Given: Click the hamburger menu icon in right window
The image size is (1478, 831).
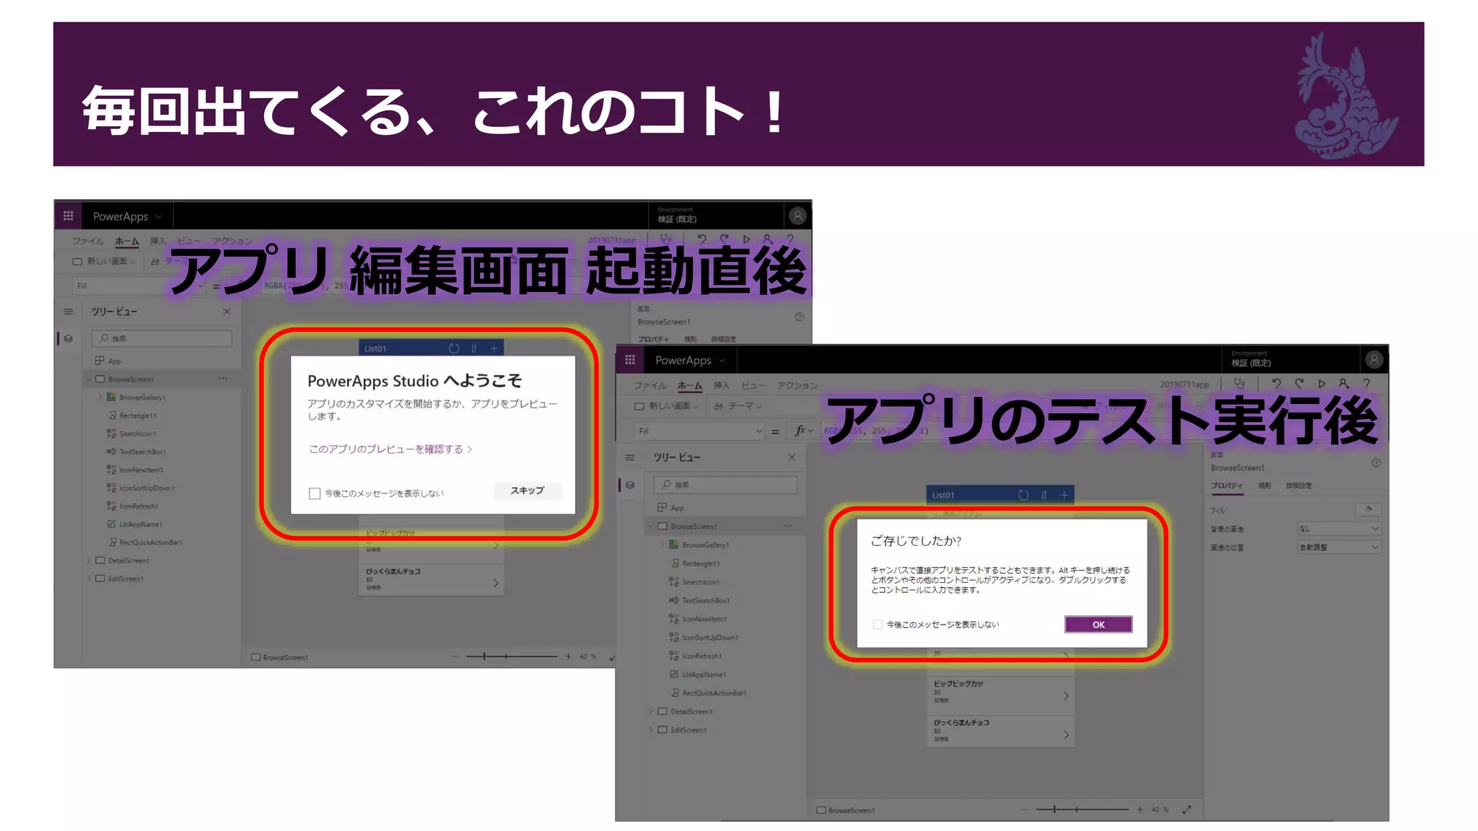Looking at the screenshot, I should point(630,457).
